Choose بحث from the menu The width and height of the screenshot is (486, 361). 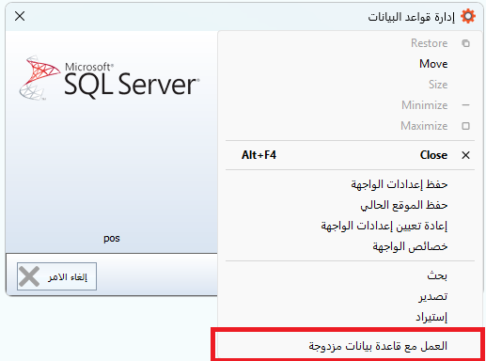pos(350,275)
